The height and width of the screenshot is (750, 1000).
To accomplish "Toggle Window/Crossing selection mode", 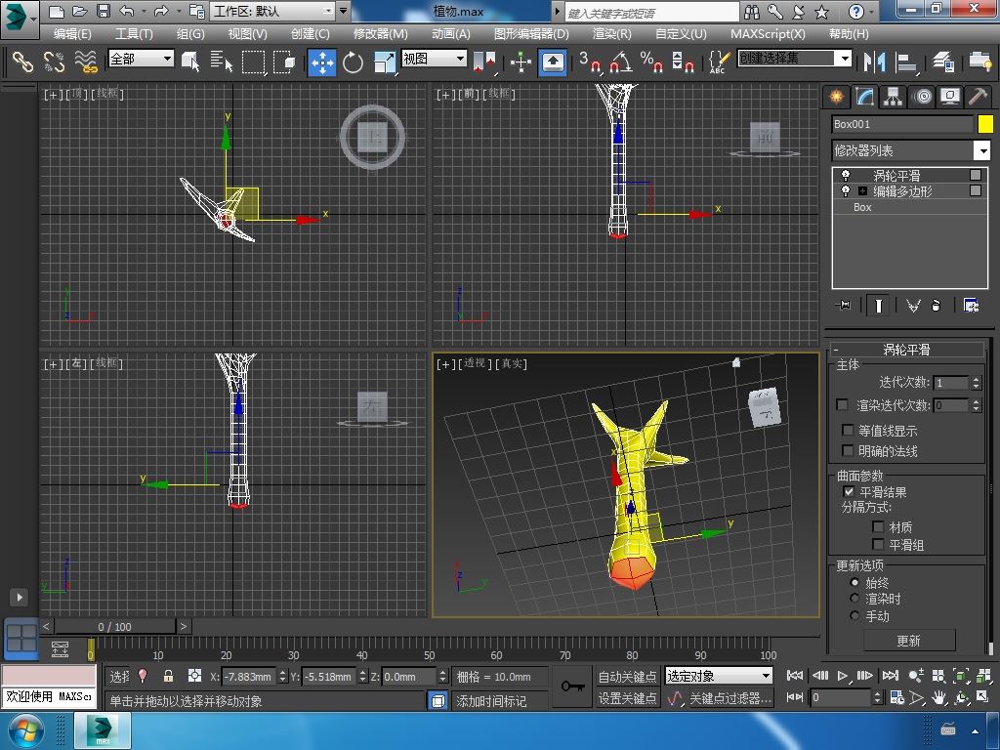I will pyautogui.click(x=284, y=62).
